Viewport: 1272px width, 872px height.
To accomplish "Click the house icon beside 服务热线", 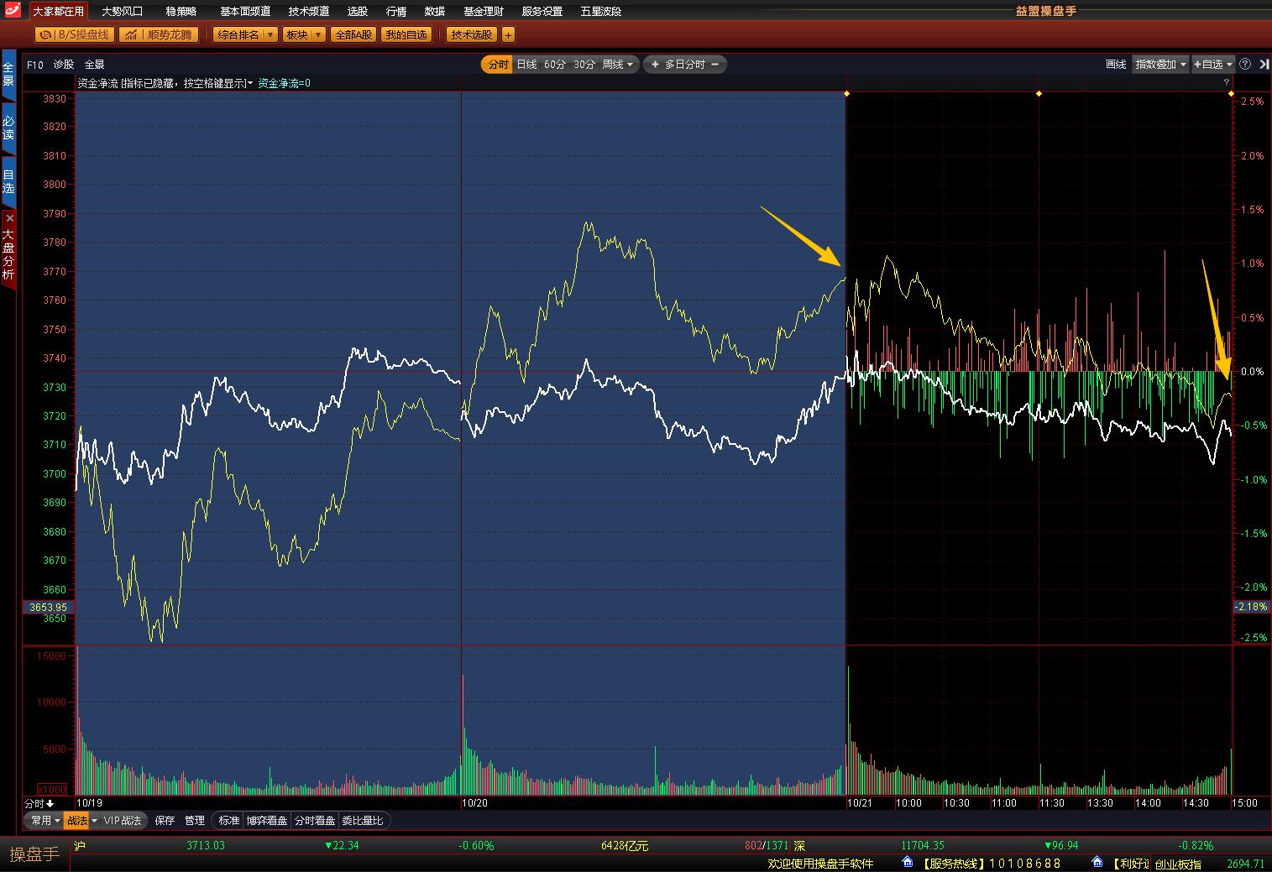I will (x=907, y=862).
